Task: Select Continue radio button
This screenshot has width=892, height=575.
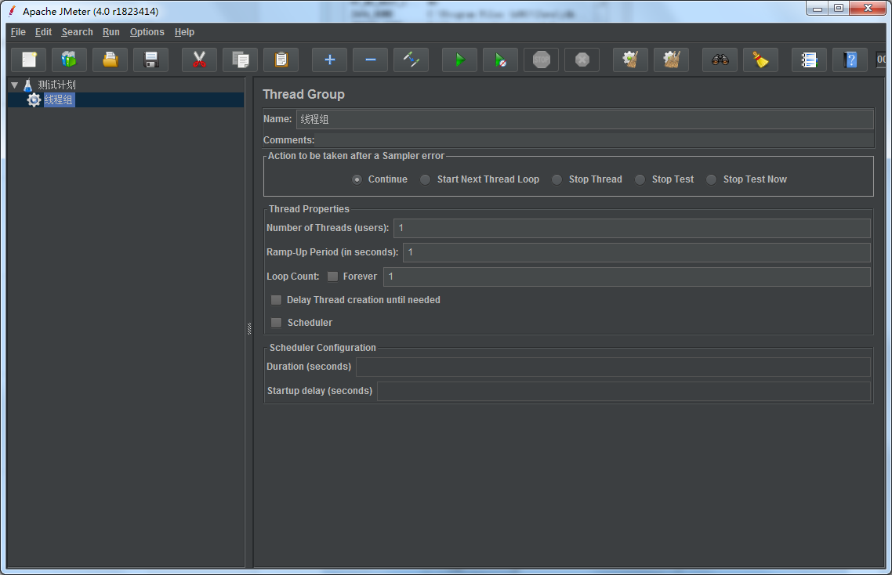Action: (x=357, y=179)
